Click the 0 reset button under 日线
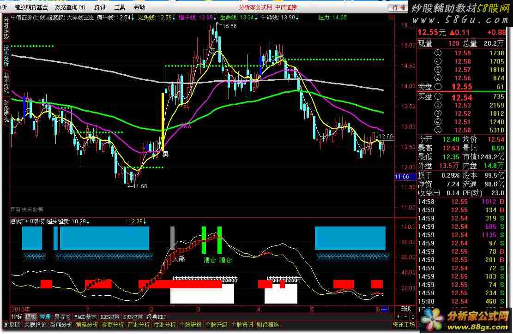 [x=413, y=316]
